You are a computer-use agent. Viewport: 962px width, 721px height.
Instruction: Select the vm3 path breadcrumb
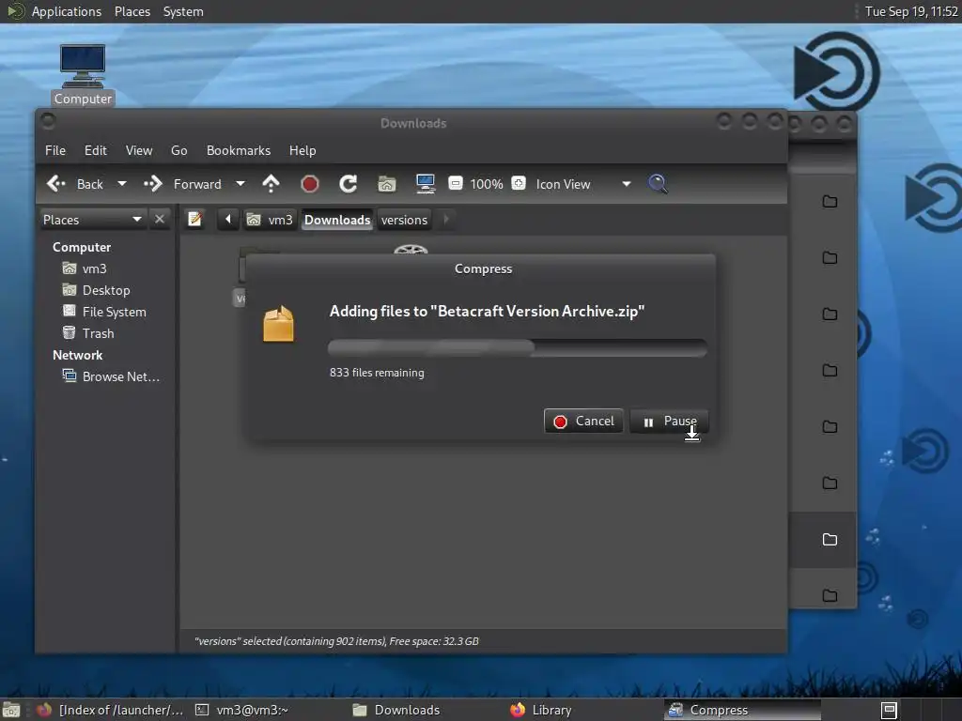(270, 220)
